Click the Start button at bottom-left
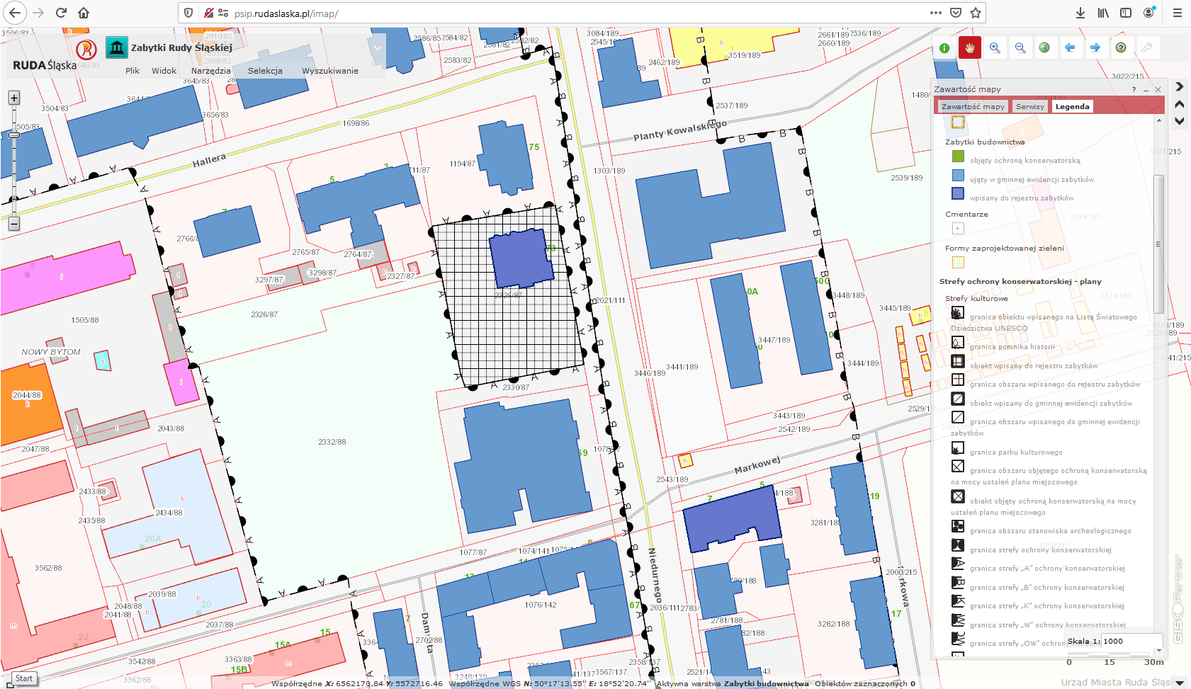Image resolution: width=1191 pixels, height=689 pixels. click(23, 678)
